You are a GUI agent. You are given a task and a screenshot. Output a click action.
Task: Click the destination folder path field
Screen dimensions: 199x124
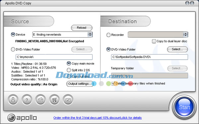point(150,57)
